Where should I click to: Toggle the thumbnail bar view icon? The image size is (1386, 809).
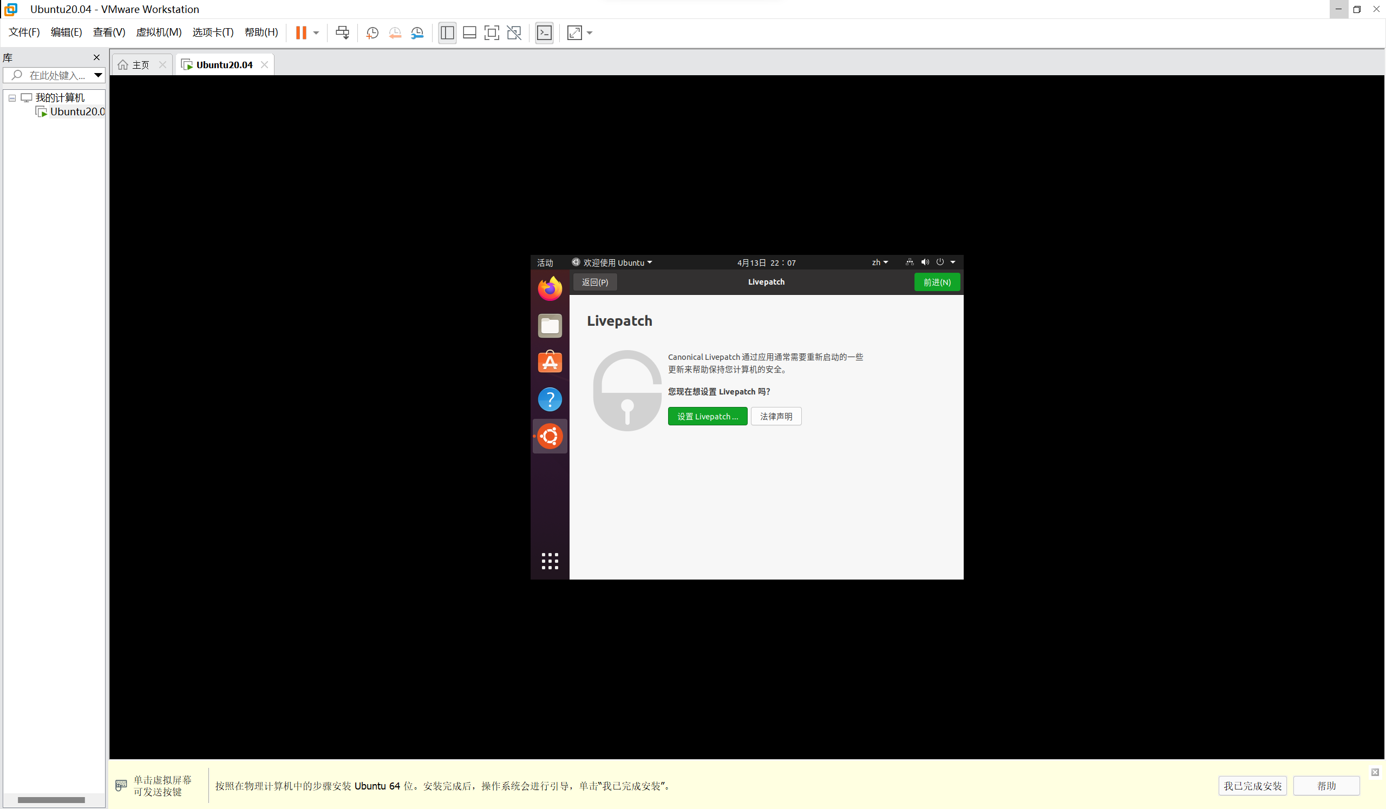click(469, 32)
